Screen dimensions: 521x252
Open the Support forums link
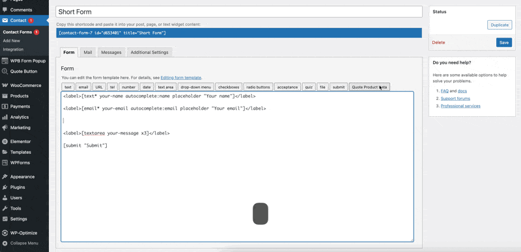(x=455, y=99)
